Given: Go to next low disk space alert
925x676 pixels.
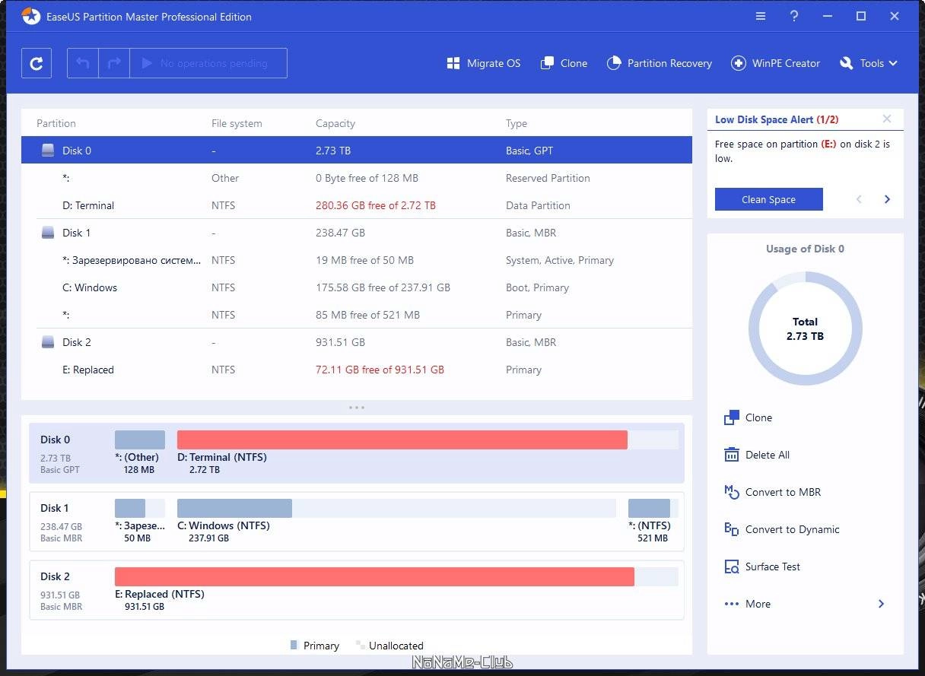Looking at the screenshot, I should (887, 199).
